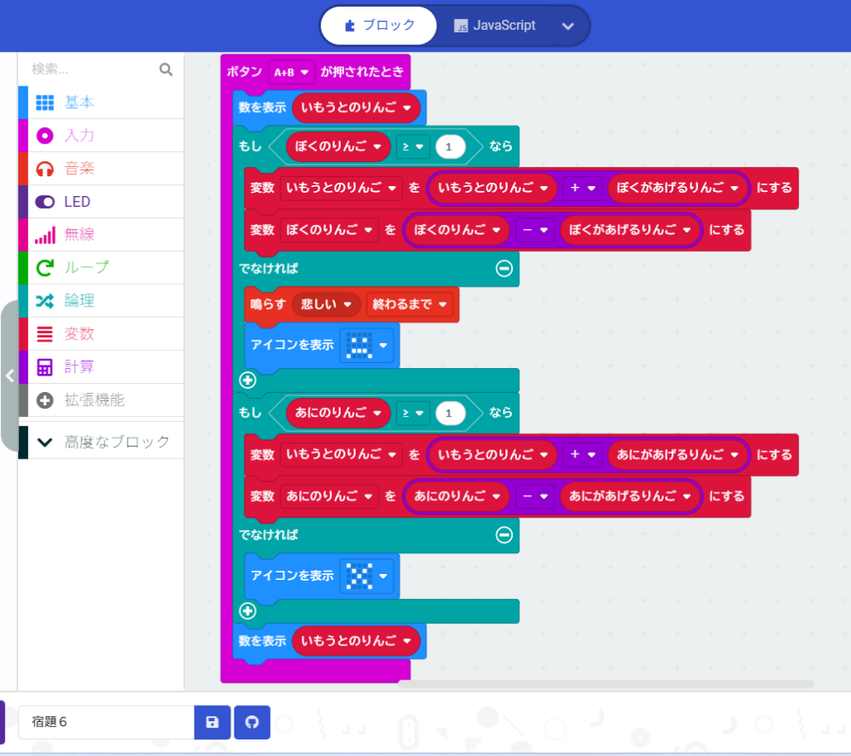Viewport: 851px width, 756px height.
Task: Add branch to first もし block
Action: 248,380
